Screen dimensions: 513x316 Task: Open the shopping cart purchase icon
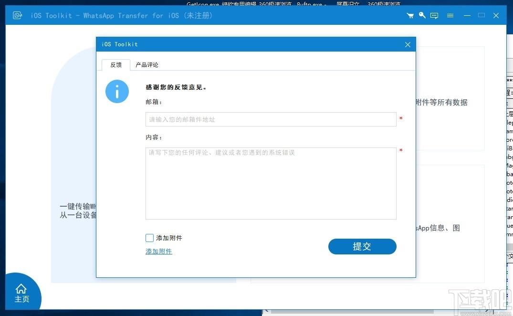pyautogui.click(x=410, y=15)
